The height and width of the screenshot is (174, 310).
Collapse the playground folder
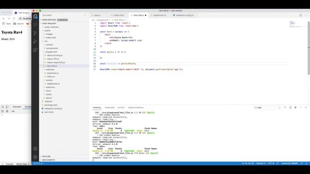coord(51,52)
